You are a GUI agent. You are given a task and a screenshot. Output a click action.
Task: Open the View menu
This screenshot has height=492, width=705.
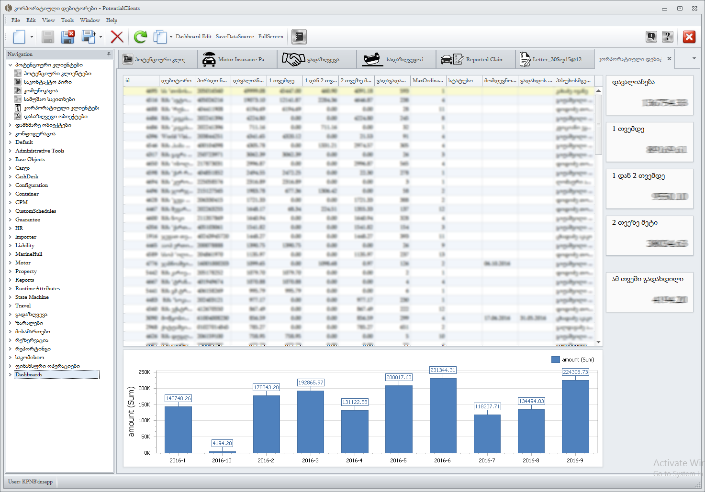48,20
